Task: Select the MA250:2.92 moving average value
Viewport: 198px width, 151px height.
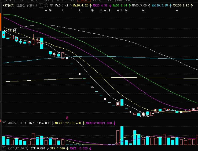Action: point(181,6)
